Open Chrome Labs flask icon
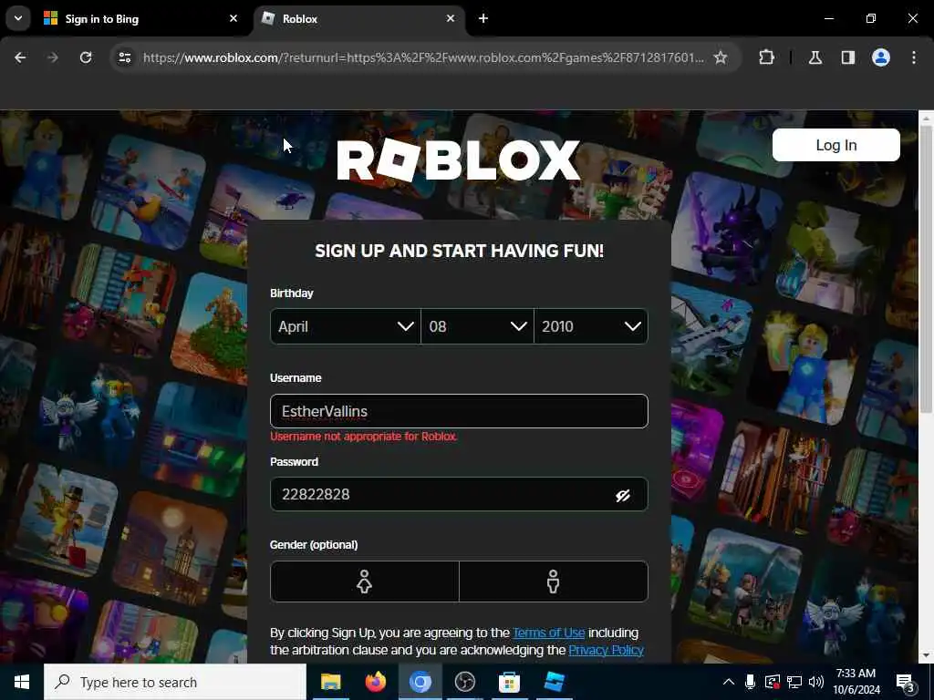This screenshot has width=934, height=700. (x=815, y=57)
